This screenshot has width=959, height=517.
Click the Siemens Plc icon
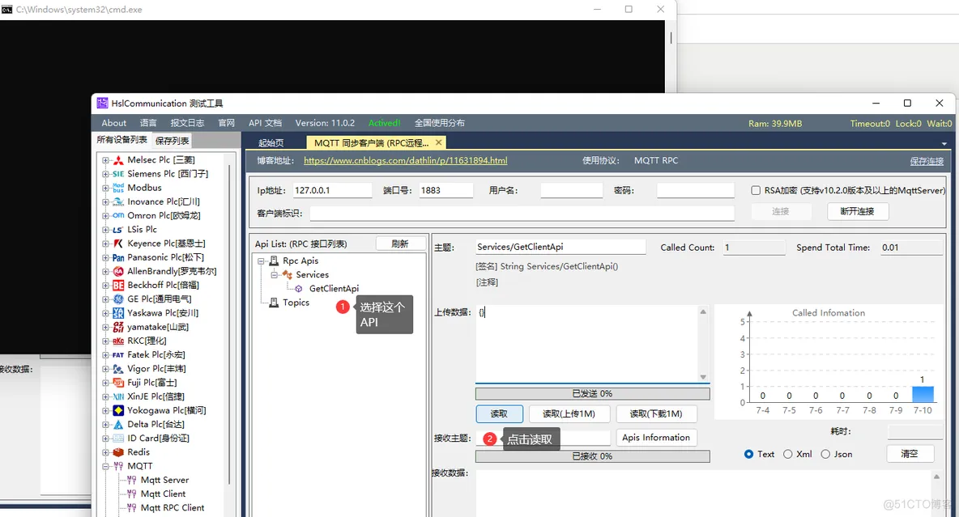pos(118,174)
